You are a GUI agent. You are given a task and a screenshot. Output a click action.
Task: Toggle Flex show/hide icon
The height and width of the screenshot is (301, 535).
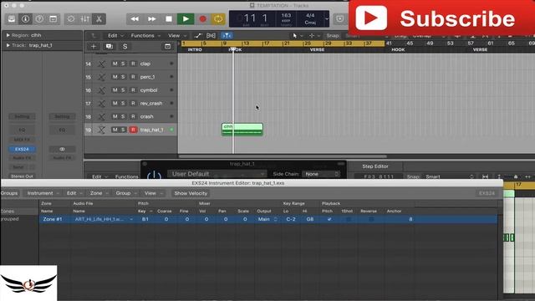tap(211, 35)
